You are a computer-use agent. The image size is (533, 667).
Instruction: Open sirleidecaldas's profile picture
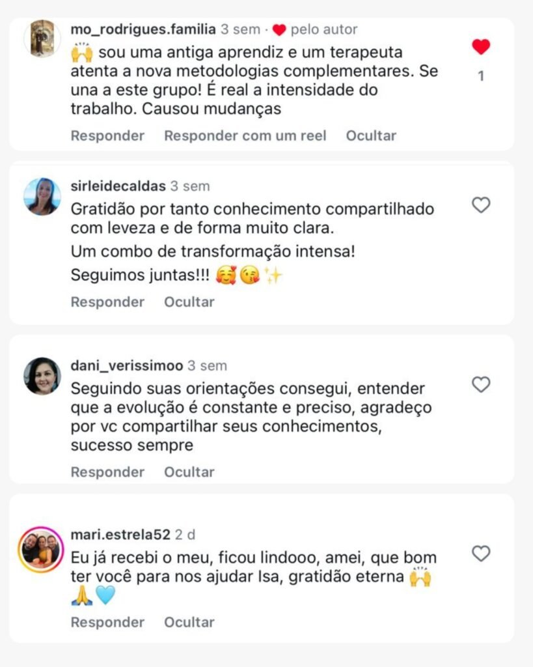[42, 196]
